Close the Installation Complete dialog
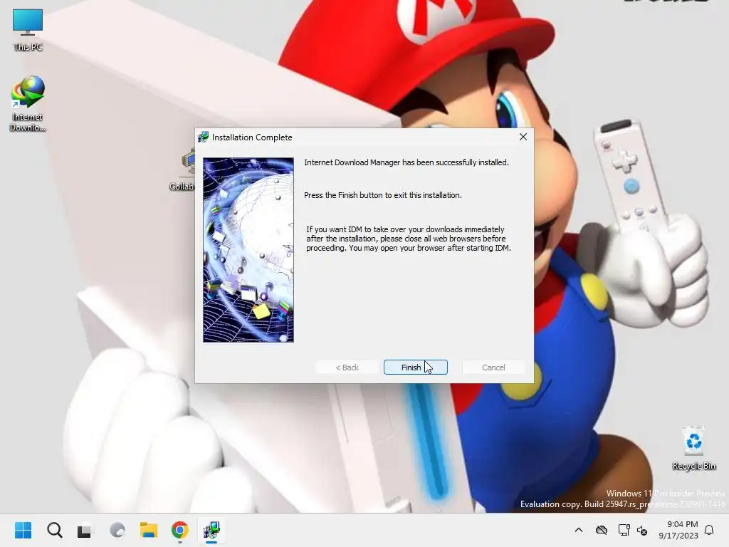 (x=523, y=137)
